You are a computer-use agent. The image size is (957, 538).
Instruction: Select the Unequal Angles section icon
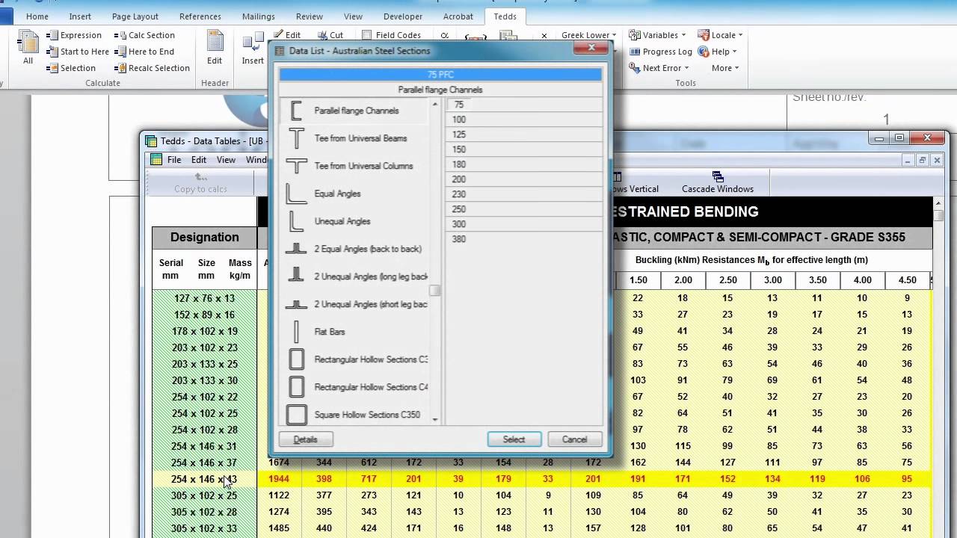(296, 221)
